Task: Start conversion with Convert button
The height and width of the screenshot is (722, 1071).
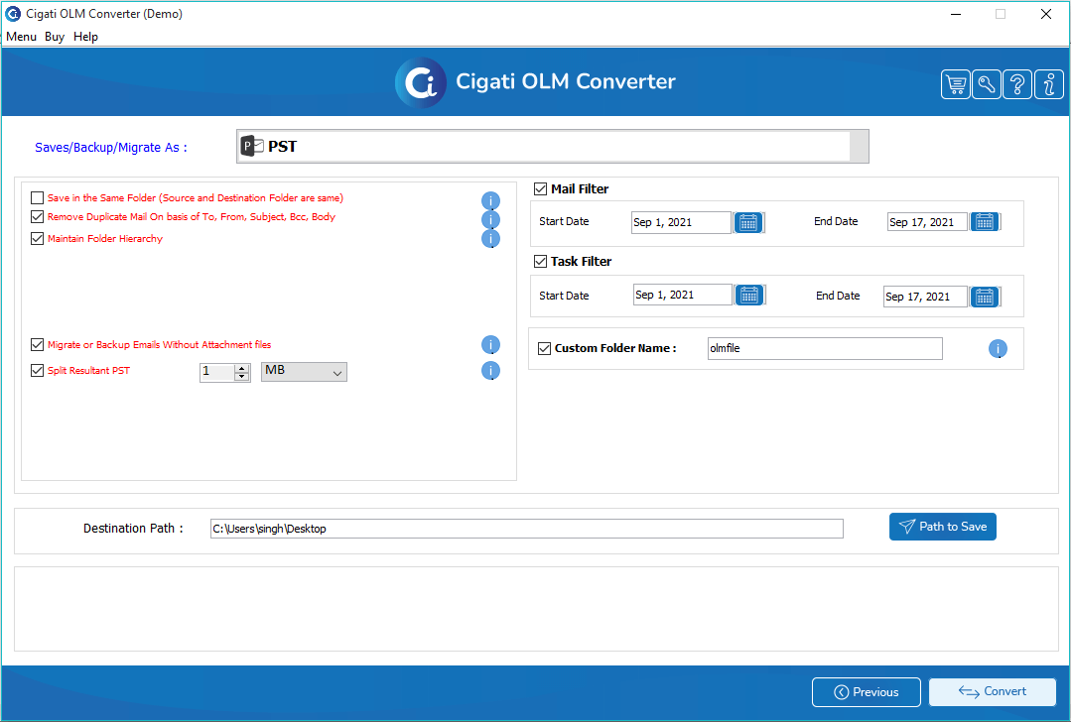Action: 993,692
